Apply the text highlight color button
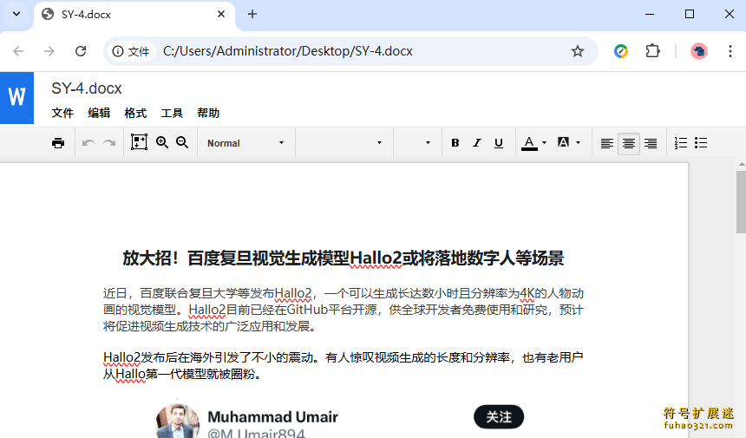Viewport: 746px width, 438px height. (563, 142)
